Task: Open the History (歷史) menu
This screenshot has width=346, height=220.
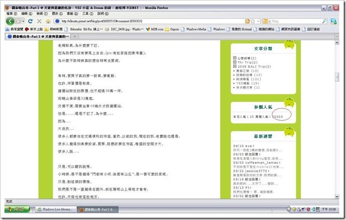Action: (x=57, y=13)
